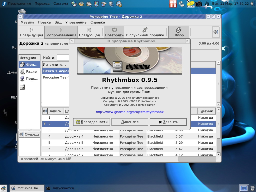Close the About dialog via title bar X
Viewport: 256px width, 192px height.
tap(187, 41)
